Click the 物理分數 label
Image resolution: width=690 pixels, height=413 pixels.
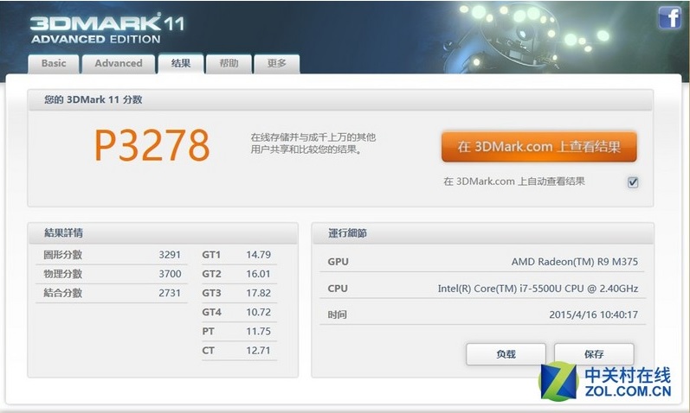tap(62, 274)
